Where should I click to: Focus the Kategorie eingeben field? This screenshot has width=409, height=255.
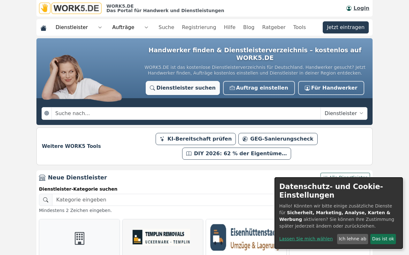coord(164,200)
